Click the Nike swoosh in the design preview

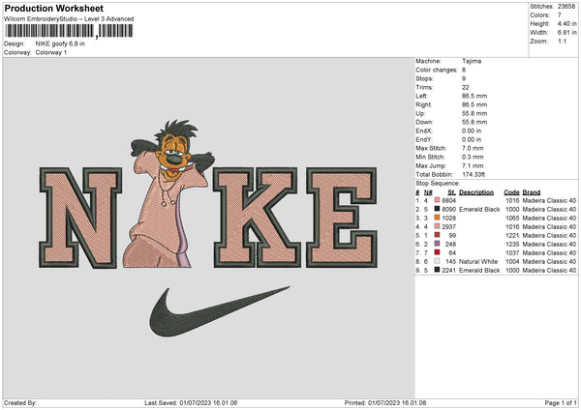point(219,311)
